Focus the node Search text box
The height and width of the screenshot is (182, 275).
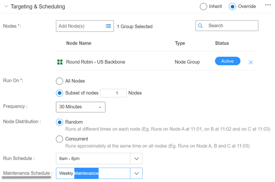[231, 26]
